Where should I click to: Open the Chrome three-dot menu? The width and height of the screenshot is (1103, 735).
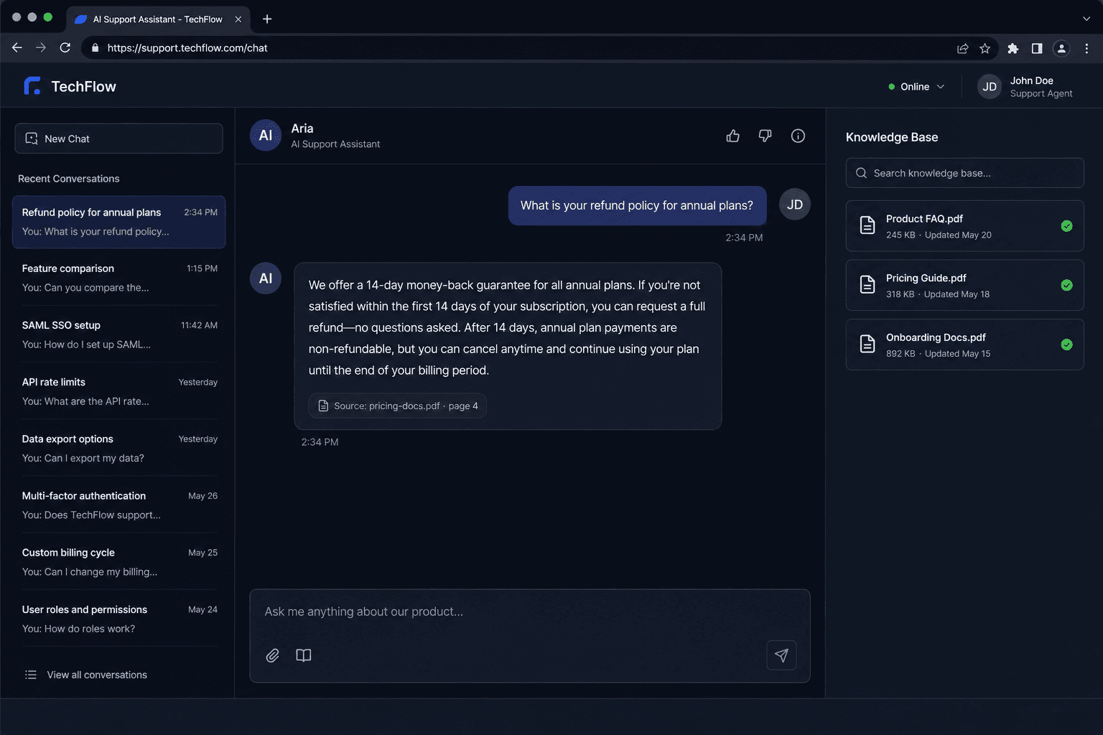coord(1086,48)
